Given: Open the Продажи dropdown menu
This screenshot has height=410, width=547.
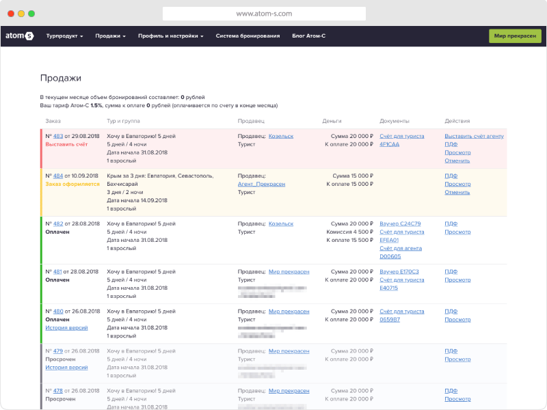Looking at the screenshot, I should [x=110, y=36].
